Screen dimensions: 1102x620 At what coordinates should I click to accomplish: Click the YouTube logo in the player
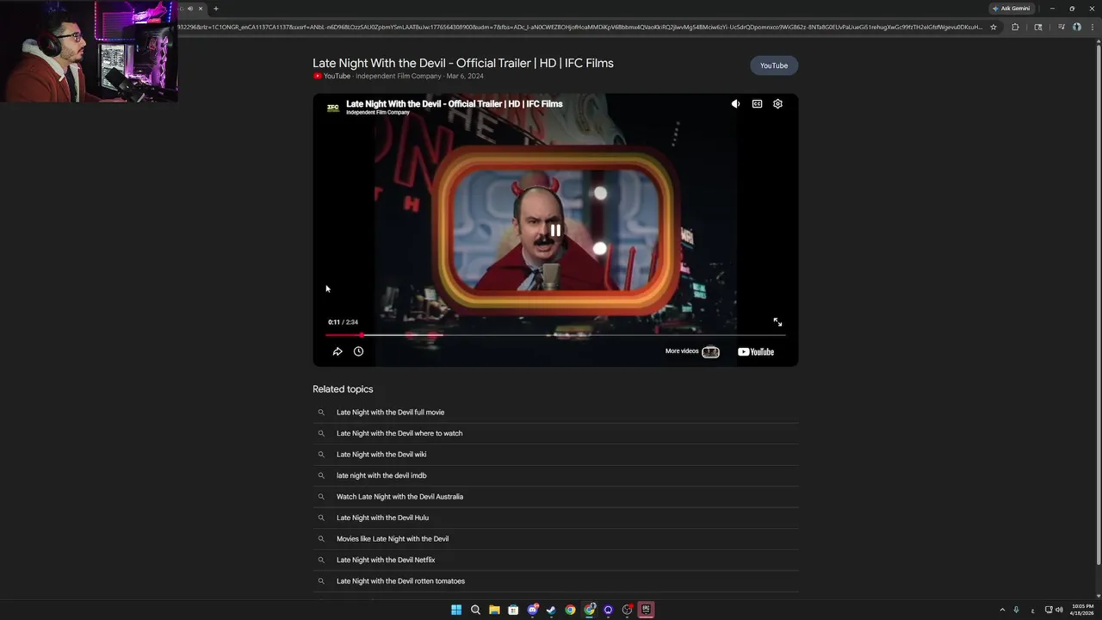(756, 351)
